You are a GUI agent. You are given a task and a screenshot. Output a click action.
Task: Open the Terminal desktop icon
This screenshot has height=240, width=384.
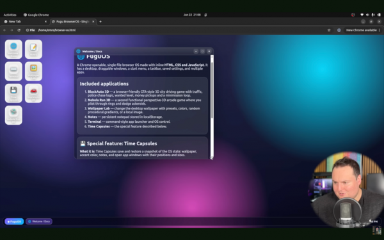coord(13,71)
